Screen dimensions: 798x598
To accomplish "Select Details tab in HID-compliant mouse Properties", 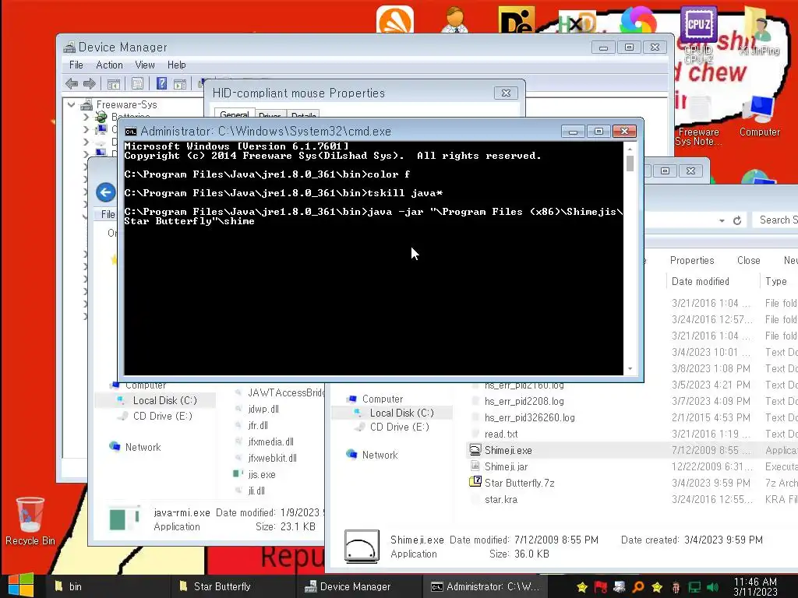I will [x=304, y=115].
